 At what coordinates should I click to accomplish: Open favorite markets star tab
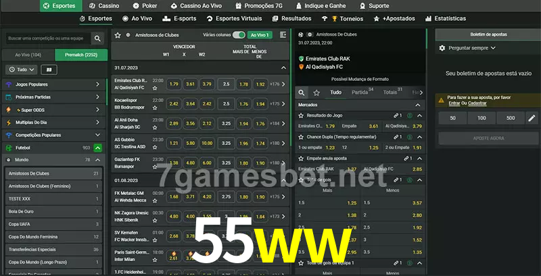click(316, 92)
